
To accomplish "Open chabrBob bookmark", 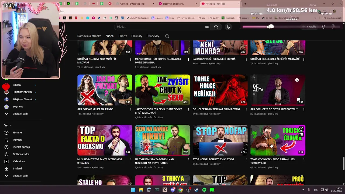I will click(x=228, y=18).
